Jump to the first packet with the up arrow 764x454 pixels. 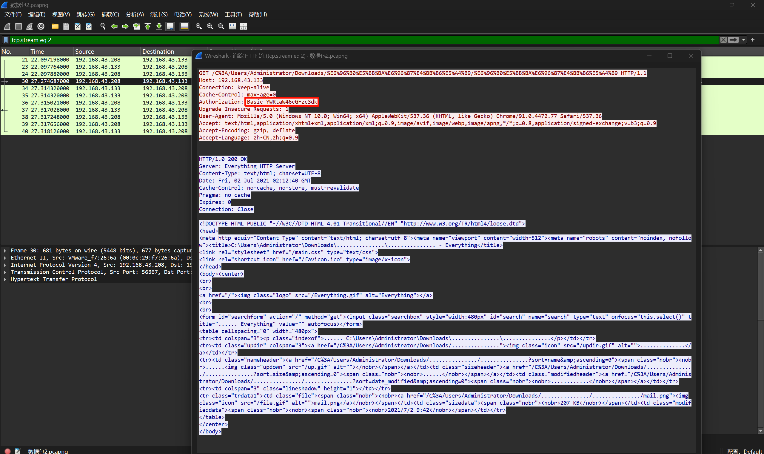pos(148,26)
